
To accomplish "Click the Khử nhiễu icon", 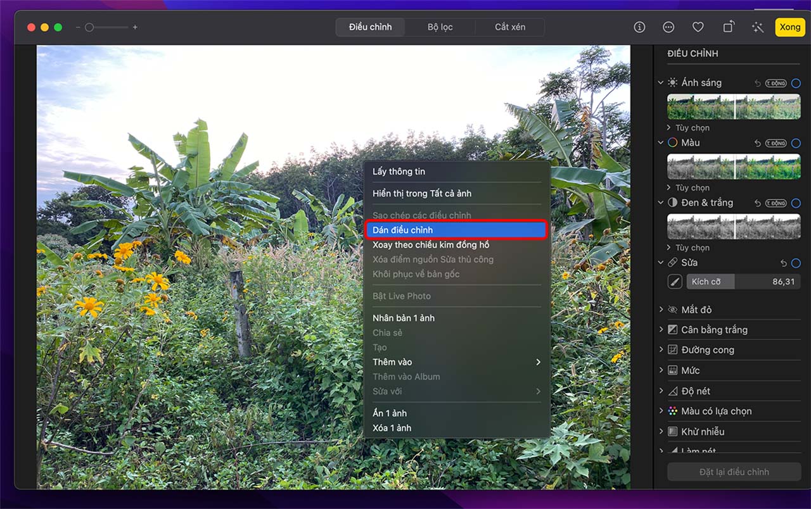I will [672, 432].
